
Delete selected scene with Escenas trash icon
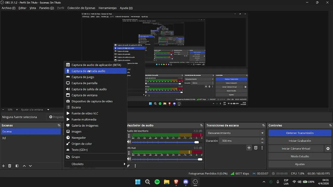click(10, 166)
